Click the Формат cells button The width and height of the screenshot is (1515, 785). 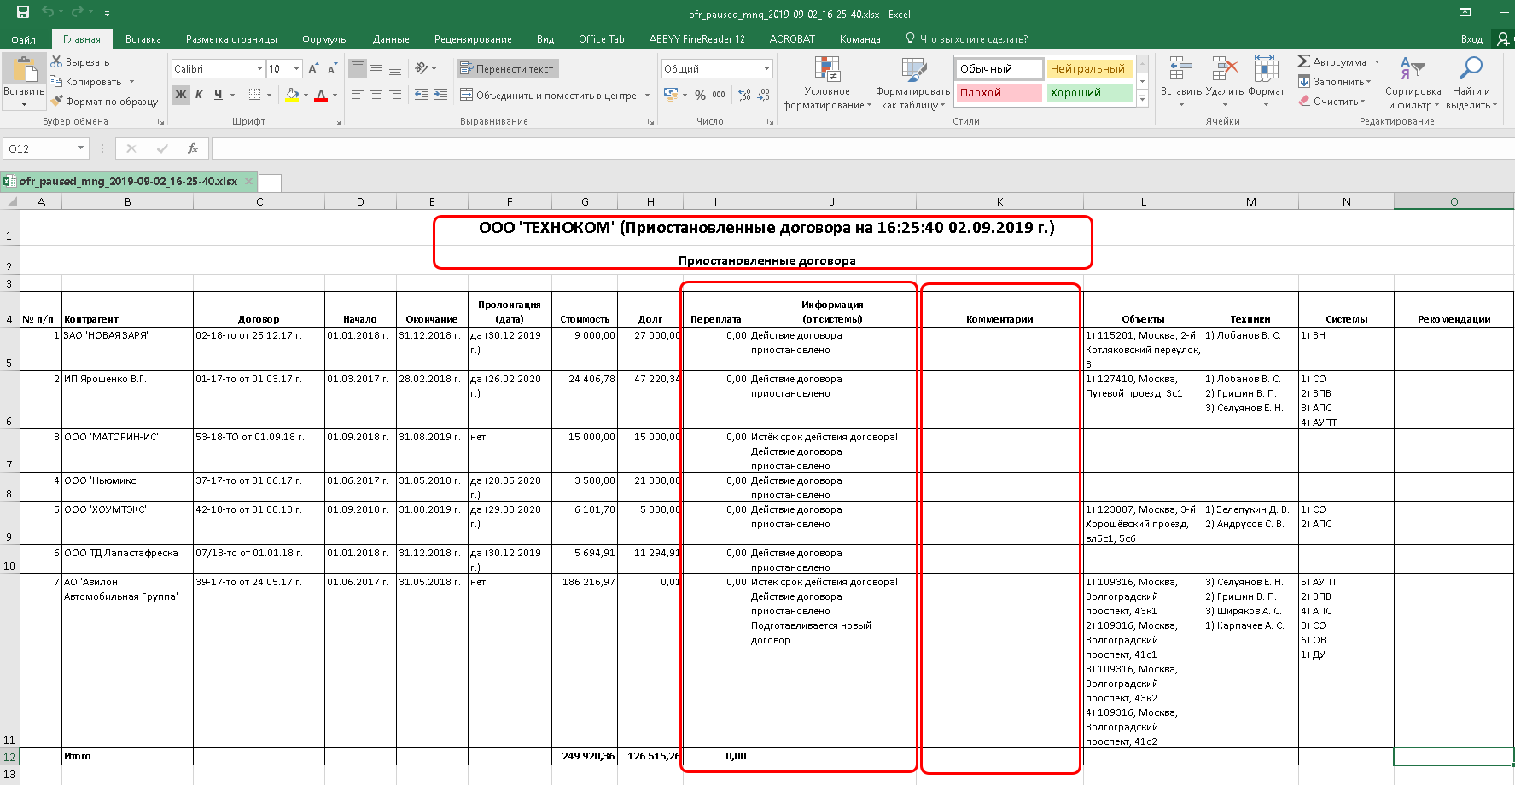tap(1266, 82)
